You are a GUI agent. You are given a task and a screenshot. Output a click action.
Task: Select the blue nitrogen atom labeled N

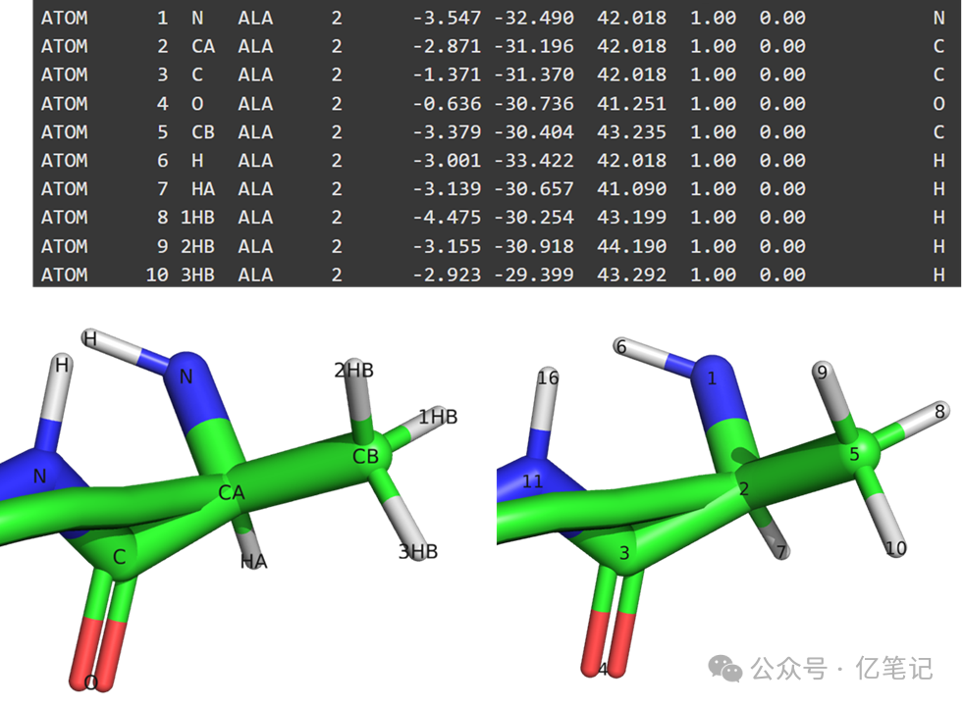pos(187,374)
